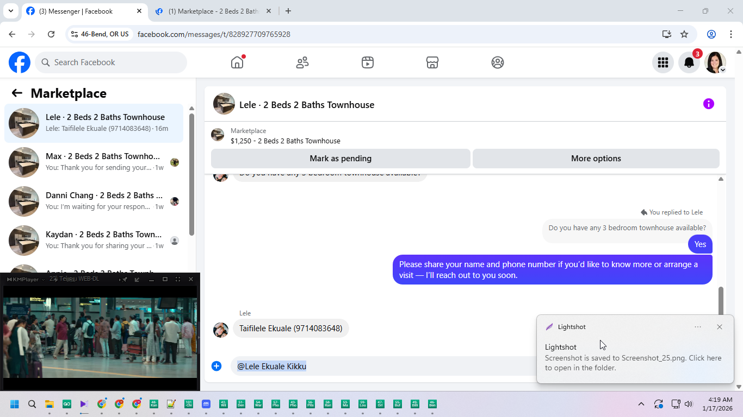Open site information 46-Bend, OR US chip
The image size is (743, 417).
[100, 34]
